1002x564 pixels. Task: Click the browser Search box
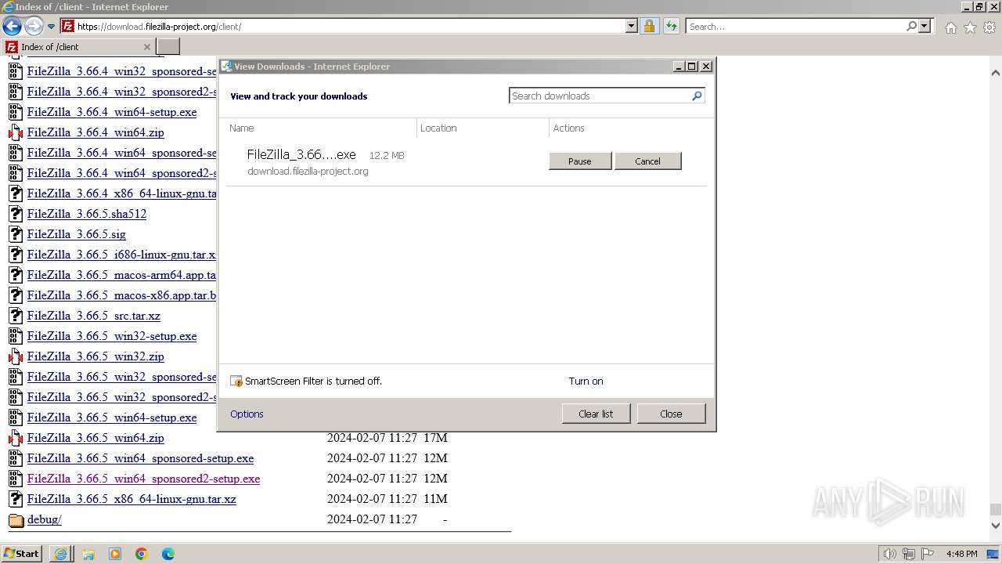point(795,26)
